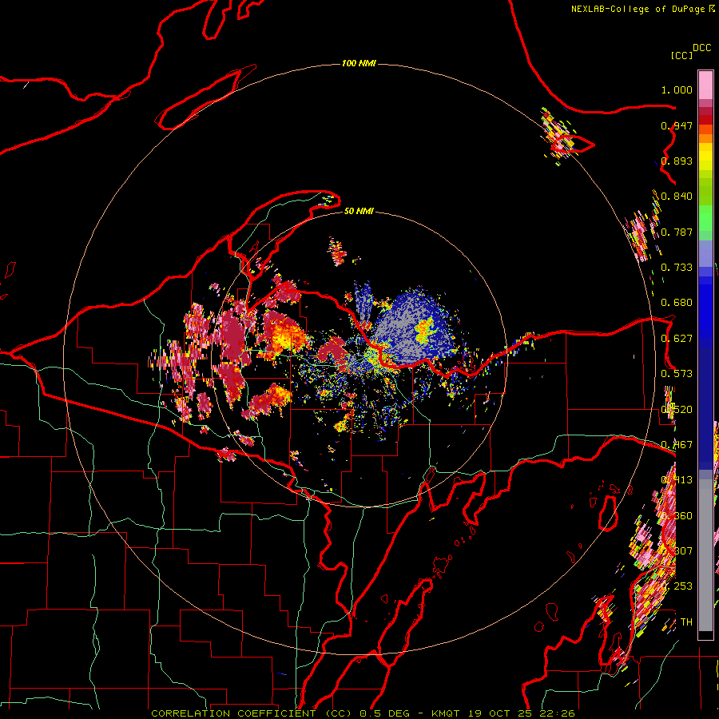Click the CORRELATION COEFFICIENT caption text
The height and width of the screenshot is (719, 719).
point(233,713)
